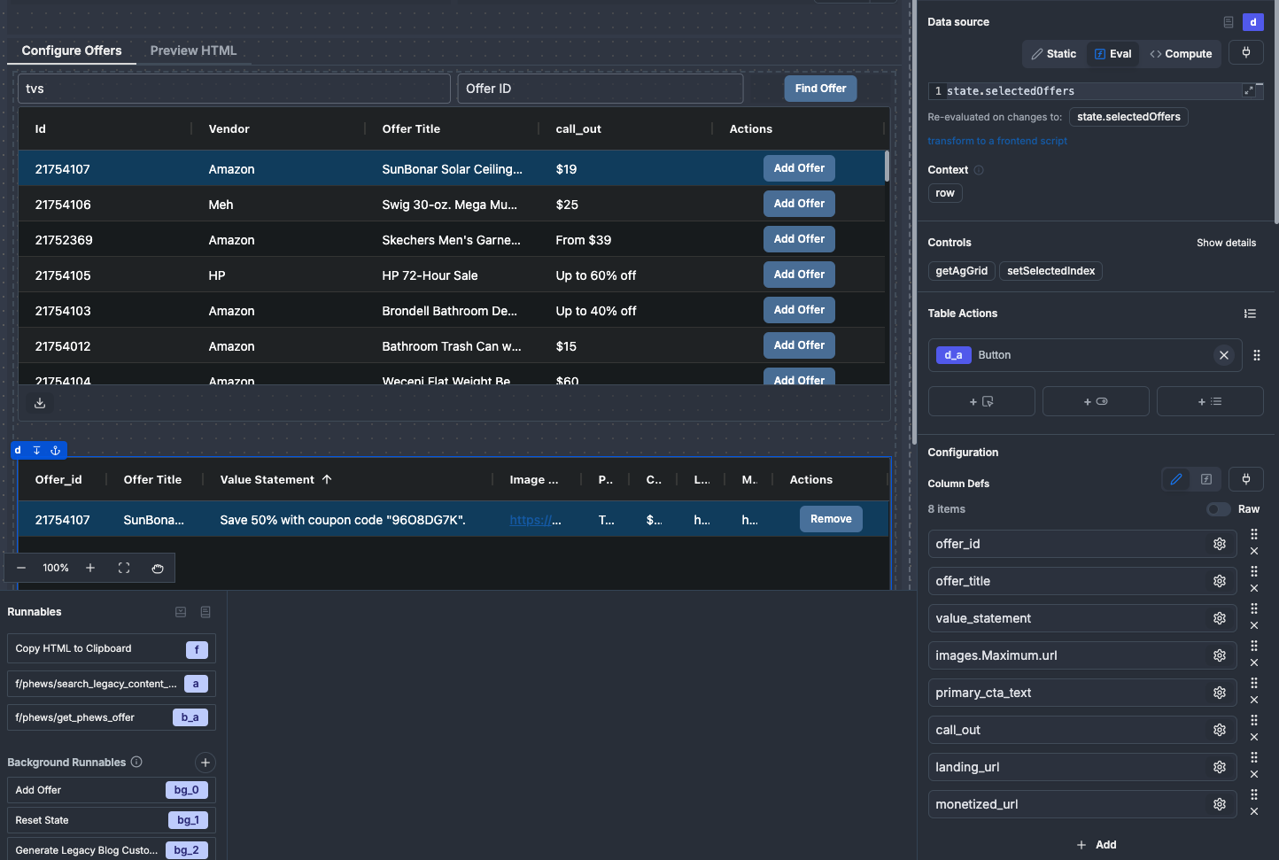The width and height of the screenshot is (1279, 860).
Task: Click the Context info icon
Action: tap(979, 170)
